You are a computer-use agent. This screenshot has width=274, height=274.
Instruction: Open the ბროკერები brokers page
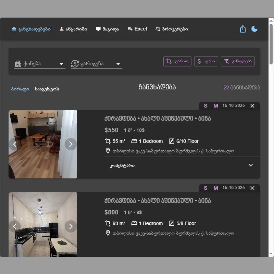pos(172,29)
